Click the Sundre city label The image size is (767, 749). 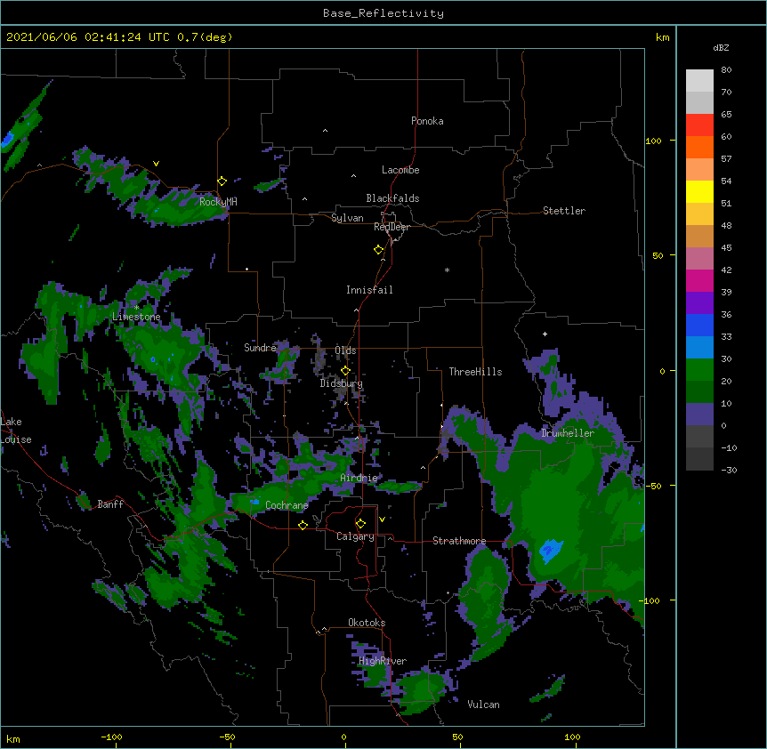coord(260,348)
